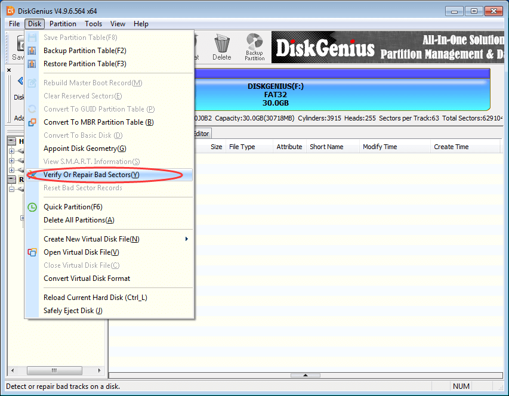
Task: Expand Create New Virtual Disk File submenu
Action: [109, 239]
